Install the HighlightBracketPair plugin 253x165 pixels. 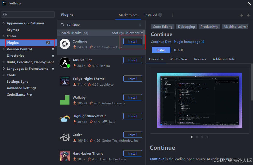point(133,116)
